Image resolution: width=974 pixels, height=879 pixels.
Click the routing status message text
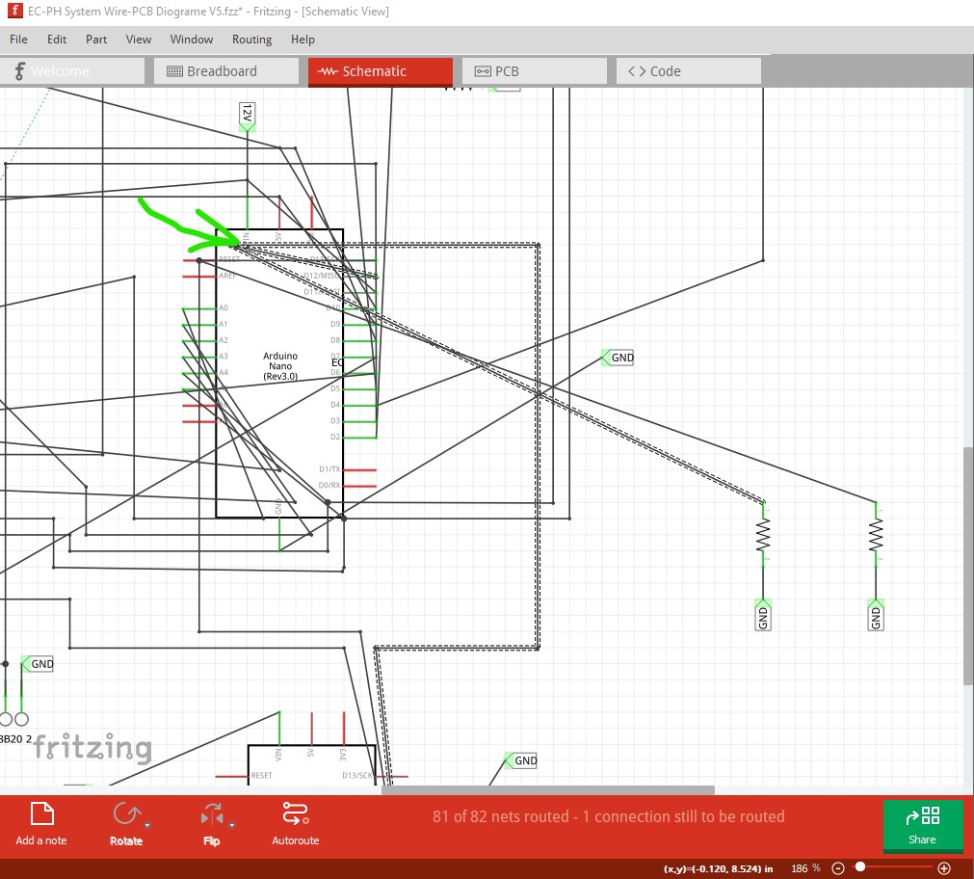tap(608, 816)
